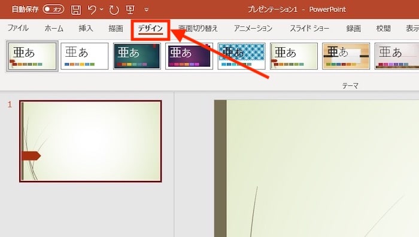Apply the purple gradient theme
The image size is (419, 237).
[x=189, y=56]
